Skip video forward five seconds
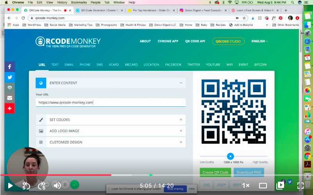The image size is (313, 195). coord(42,186)
